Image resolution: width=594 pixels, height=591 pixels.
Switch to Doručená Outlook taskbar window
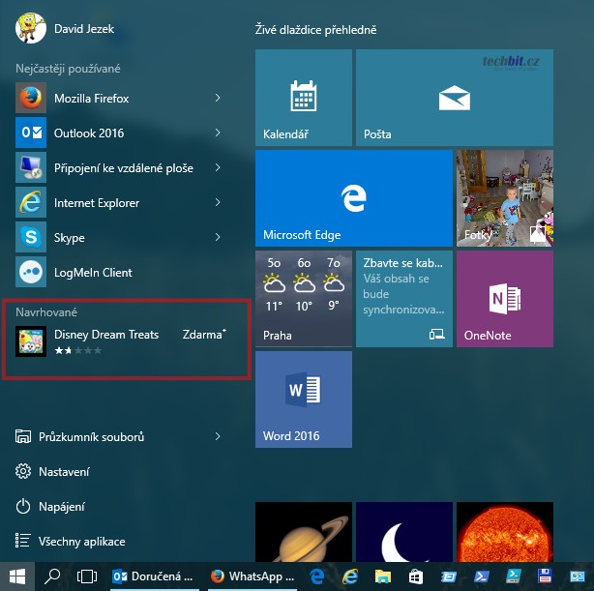tap(154, 576)
